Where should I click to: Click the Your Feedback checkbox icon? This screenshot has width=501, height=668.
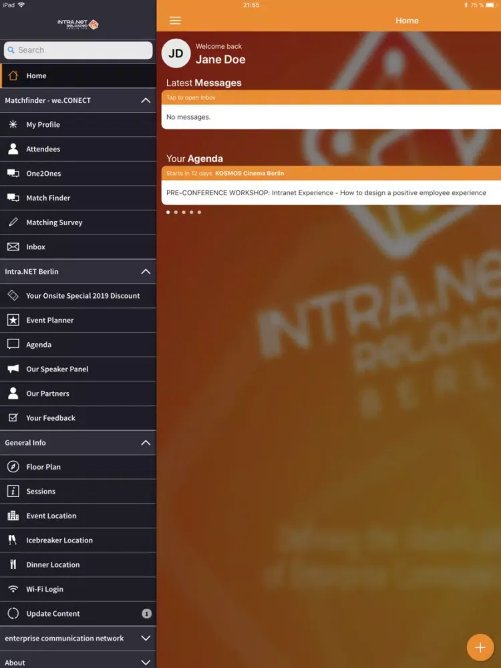13,417
